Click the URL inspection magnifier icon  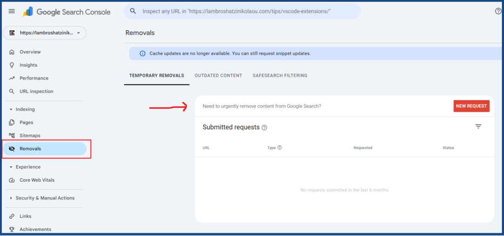click(12, 92)
